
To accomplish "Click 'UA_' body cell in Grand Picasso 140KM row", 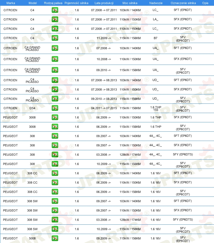I will (x=156, y=48).
